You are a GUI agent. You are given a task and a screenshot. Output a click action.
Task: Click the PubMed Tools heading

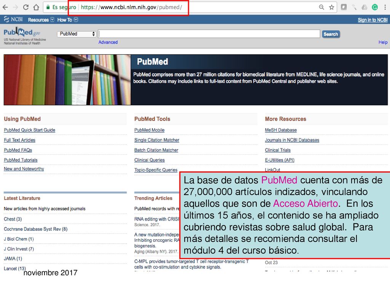[152, 119]
